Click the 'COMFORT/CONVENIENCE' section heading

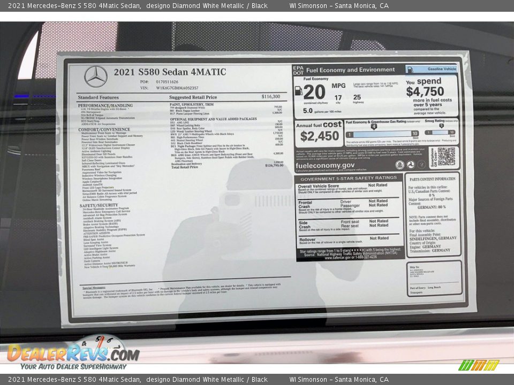[104, 129]
